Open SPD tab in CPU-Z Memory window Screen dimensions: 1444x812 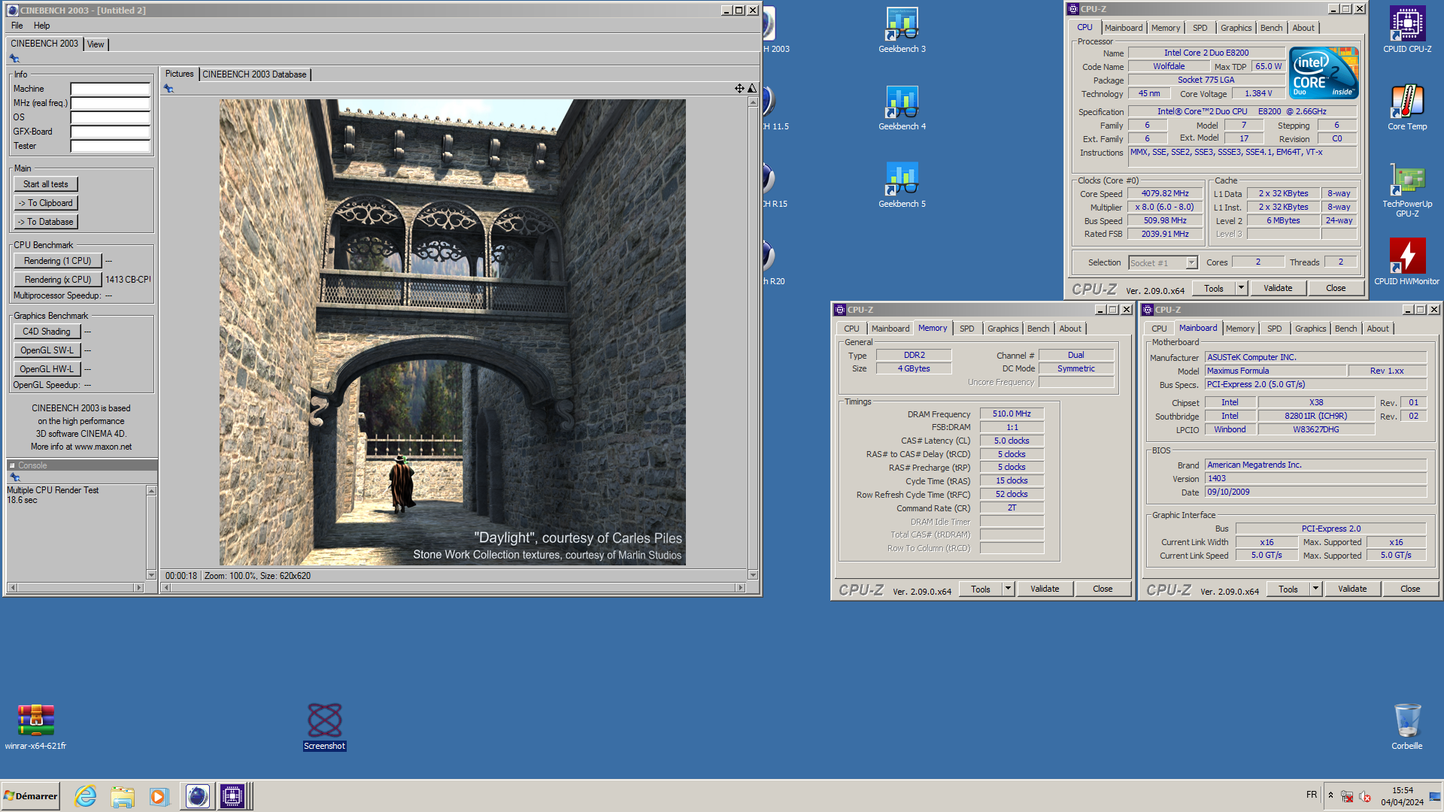[x=966, y=329]
